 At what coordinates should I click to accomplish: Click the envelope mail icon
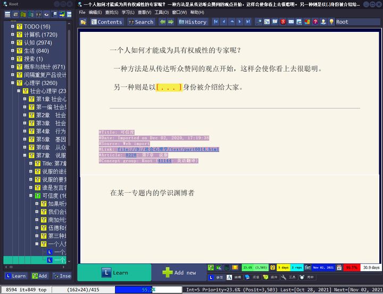coord(291,22)
